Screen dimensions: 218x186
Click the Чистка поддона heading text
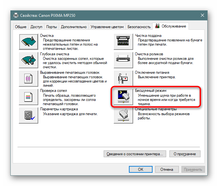coord(148,36)
